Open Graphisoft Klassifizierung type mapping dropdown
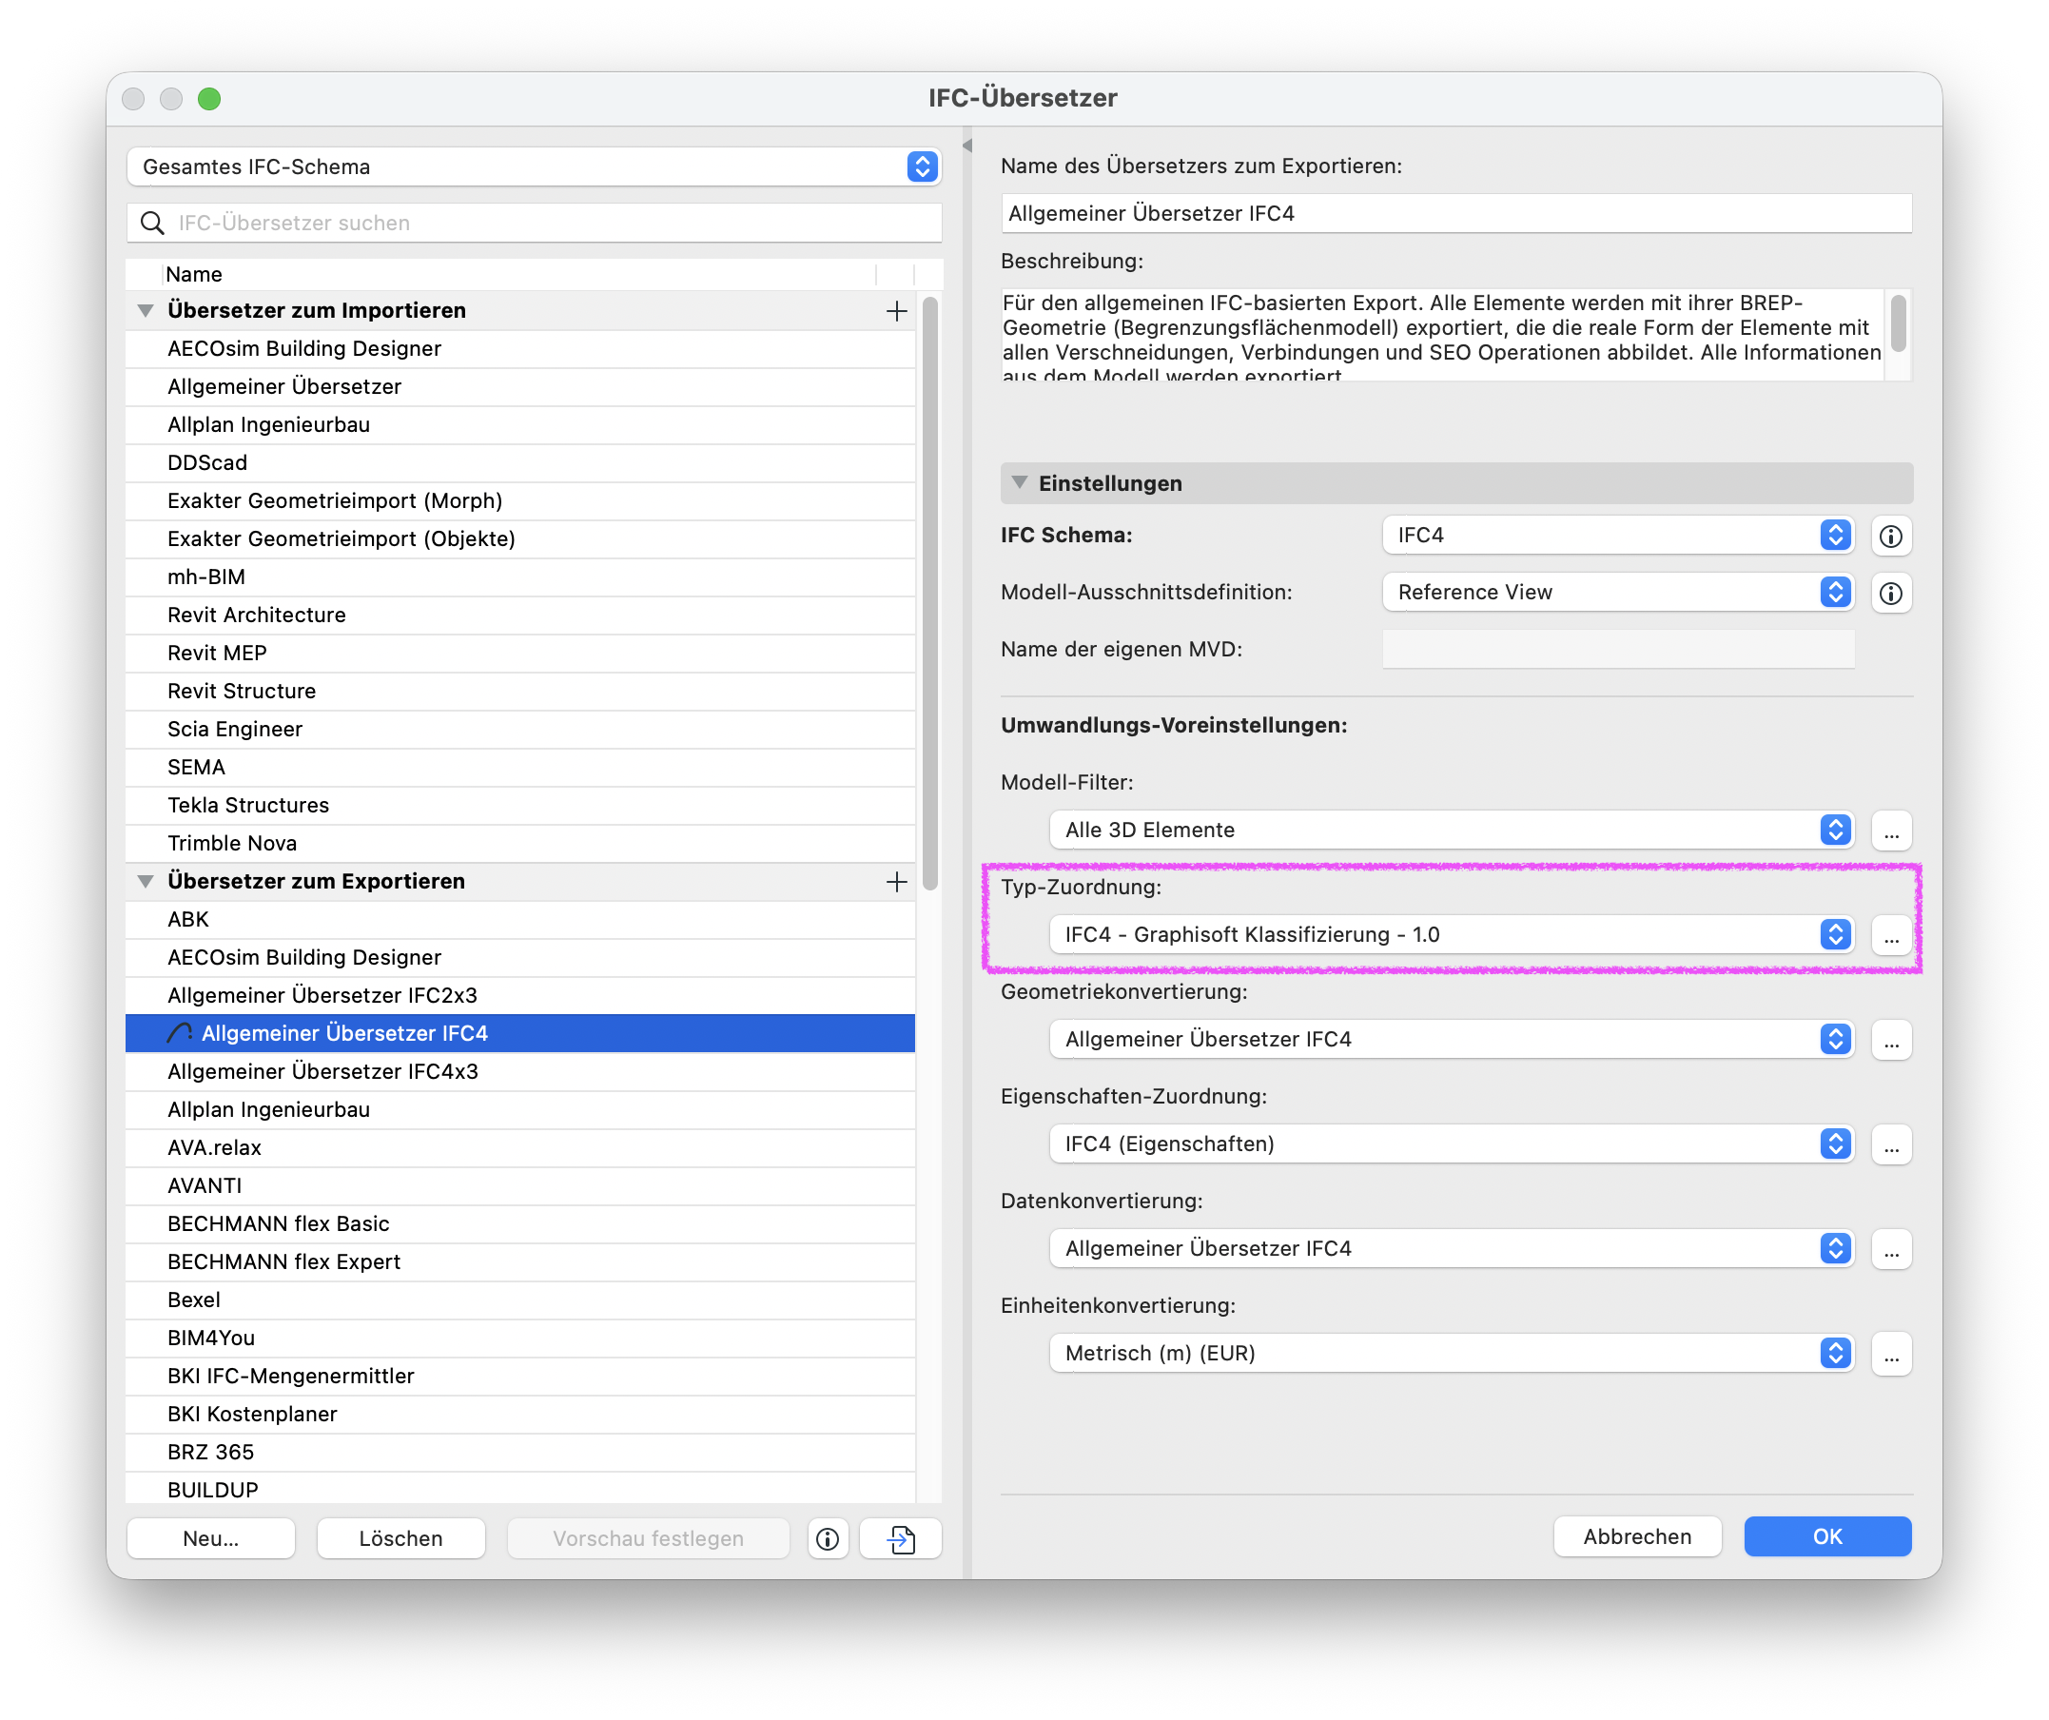The width and height of the screenshot is (2049, 1720). coord(1451,935)
